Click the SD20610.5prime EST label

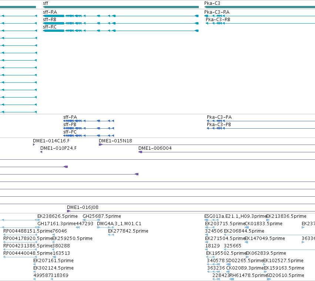(x=285, y=275)
